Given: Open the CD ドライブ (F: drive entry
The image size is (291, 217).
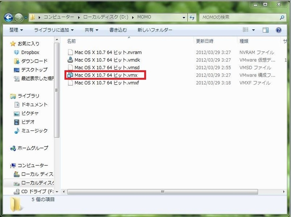Looking at the screenshot, I should pyautogui.click(x=37, y=192).
